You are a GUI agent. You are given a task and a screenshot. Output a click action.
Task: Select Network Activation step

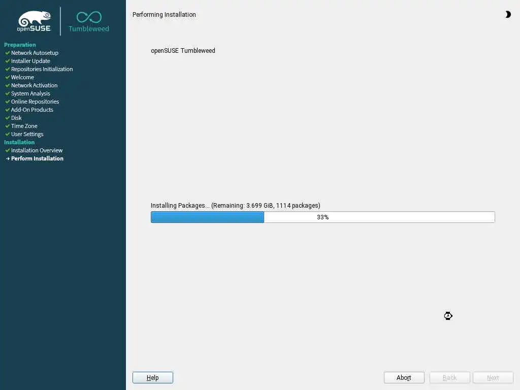[x=34, y=85]
